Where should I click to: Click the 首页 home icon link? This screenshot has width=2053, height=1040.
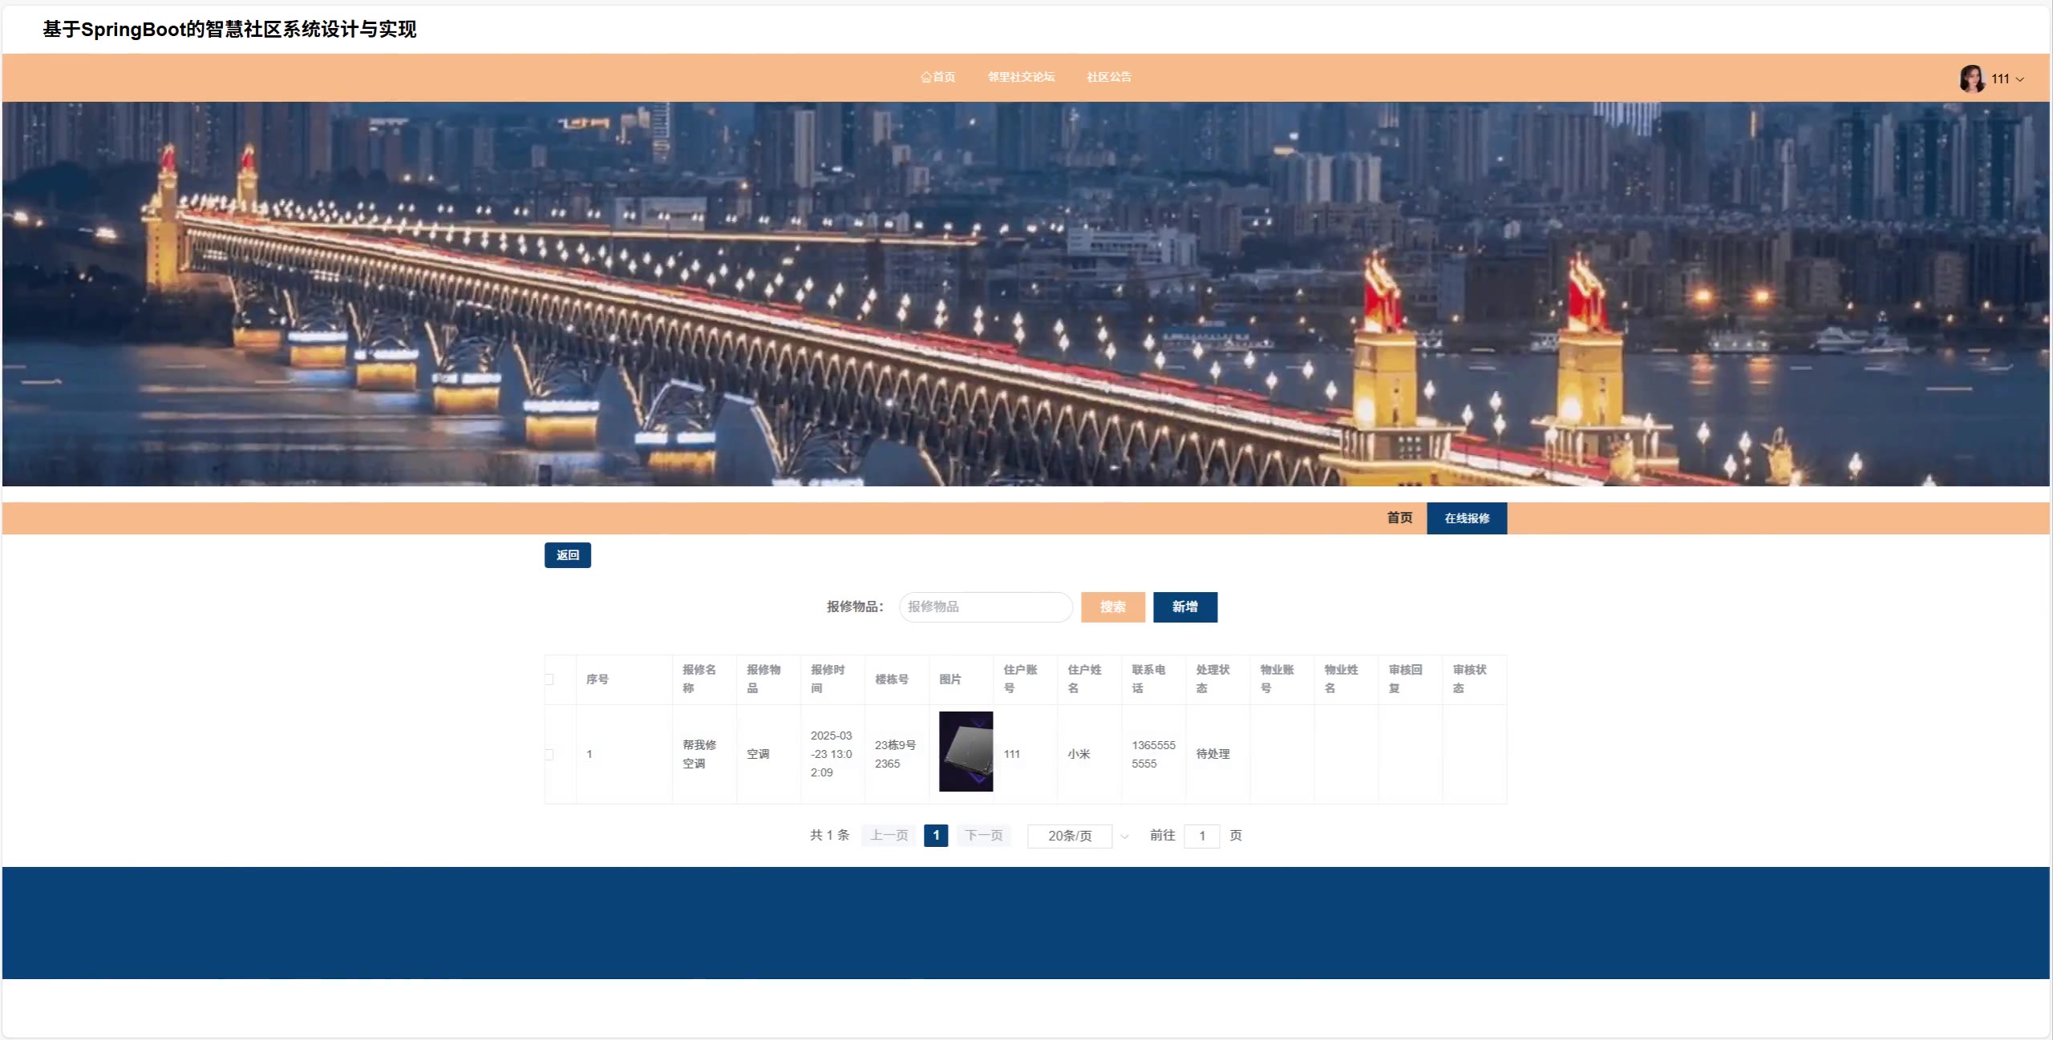pos(937,77)
